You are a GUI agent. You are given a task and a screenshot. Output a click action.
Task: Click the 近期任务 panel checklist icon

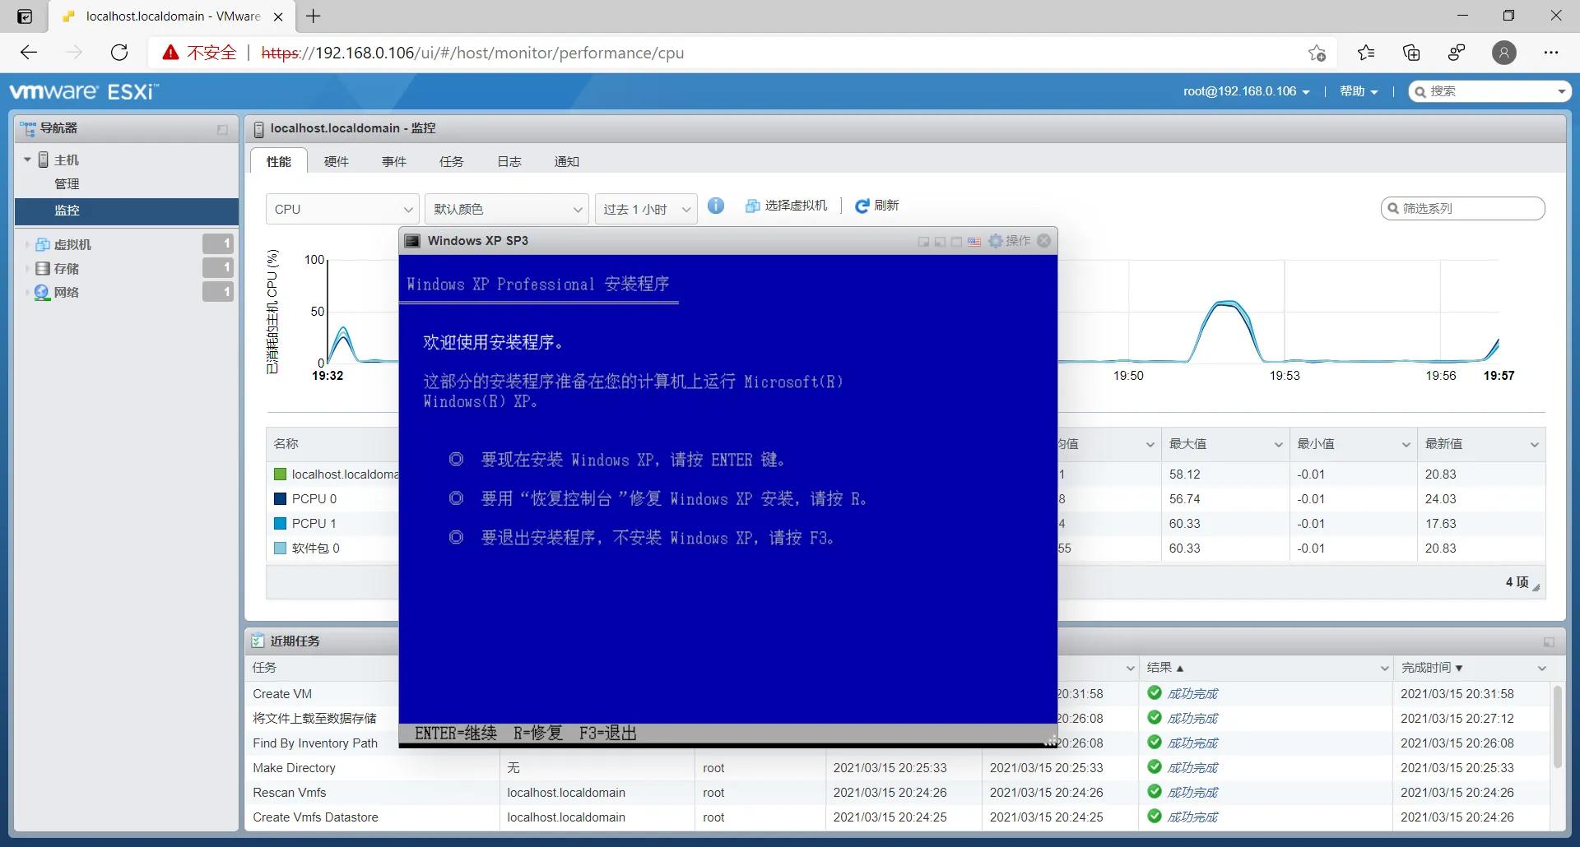coord(258,641)
